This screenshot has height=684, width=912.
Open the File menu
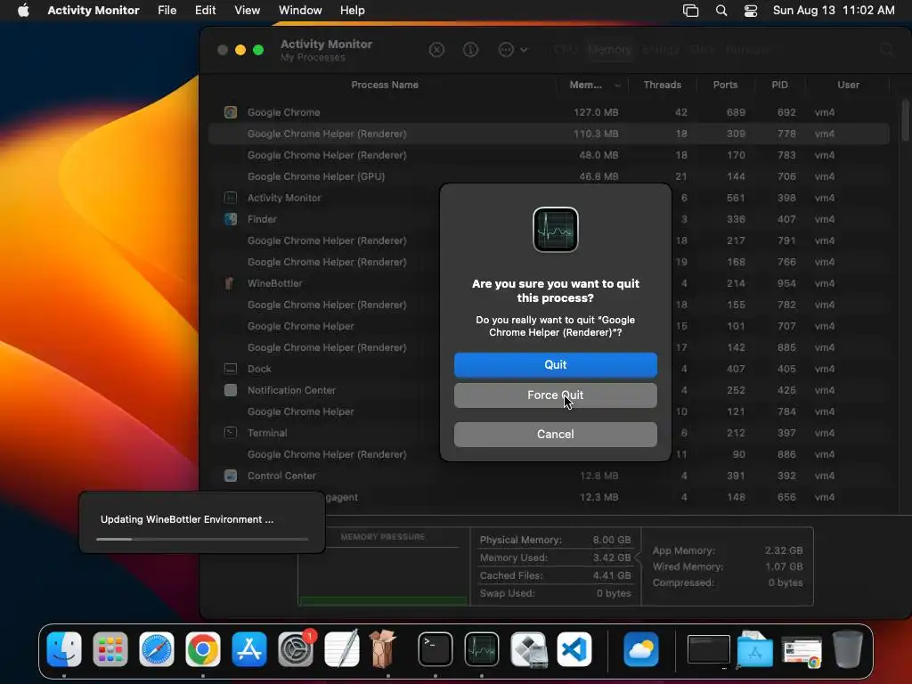click(x=167, y=11)
